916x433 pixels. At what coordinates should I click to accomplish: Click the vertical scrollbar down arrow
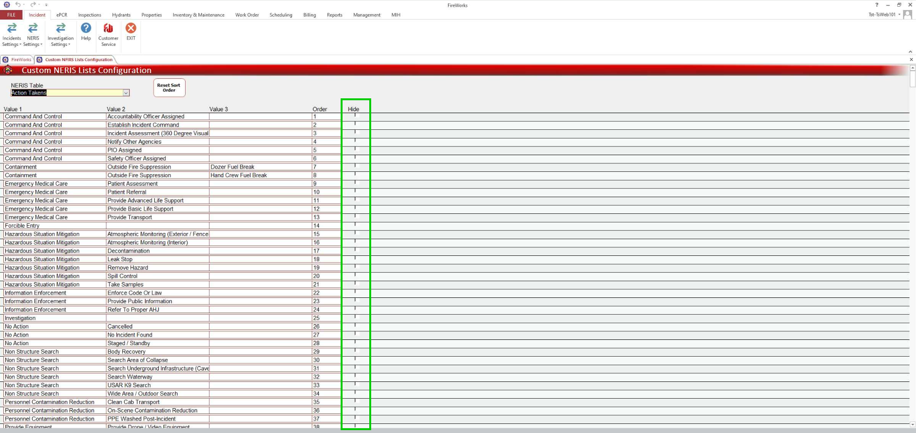(912, 424)
